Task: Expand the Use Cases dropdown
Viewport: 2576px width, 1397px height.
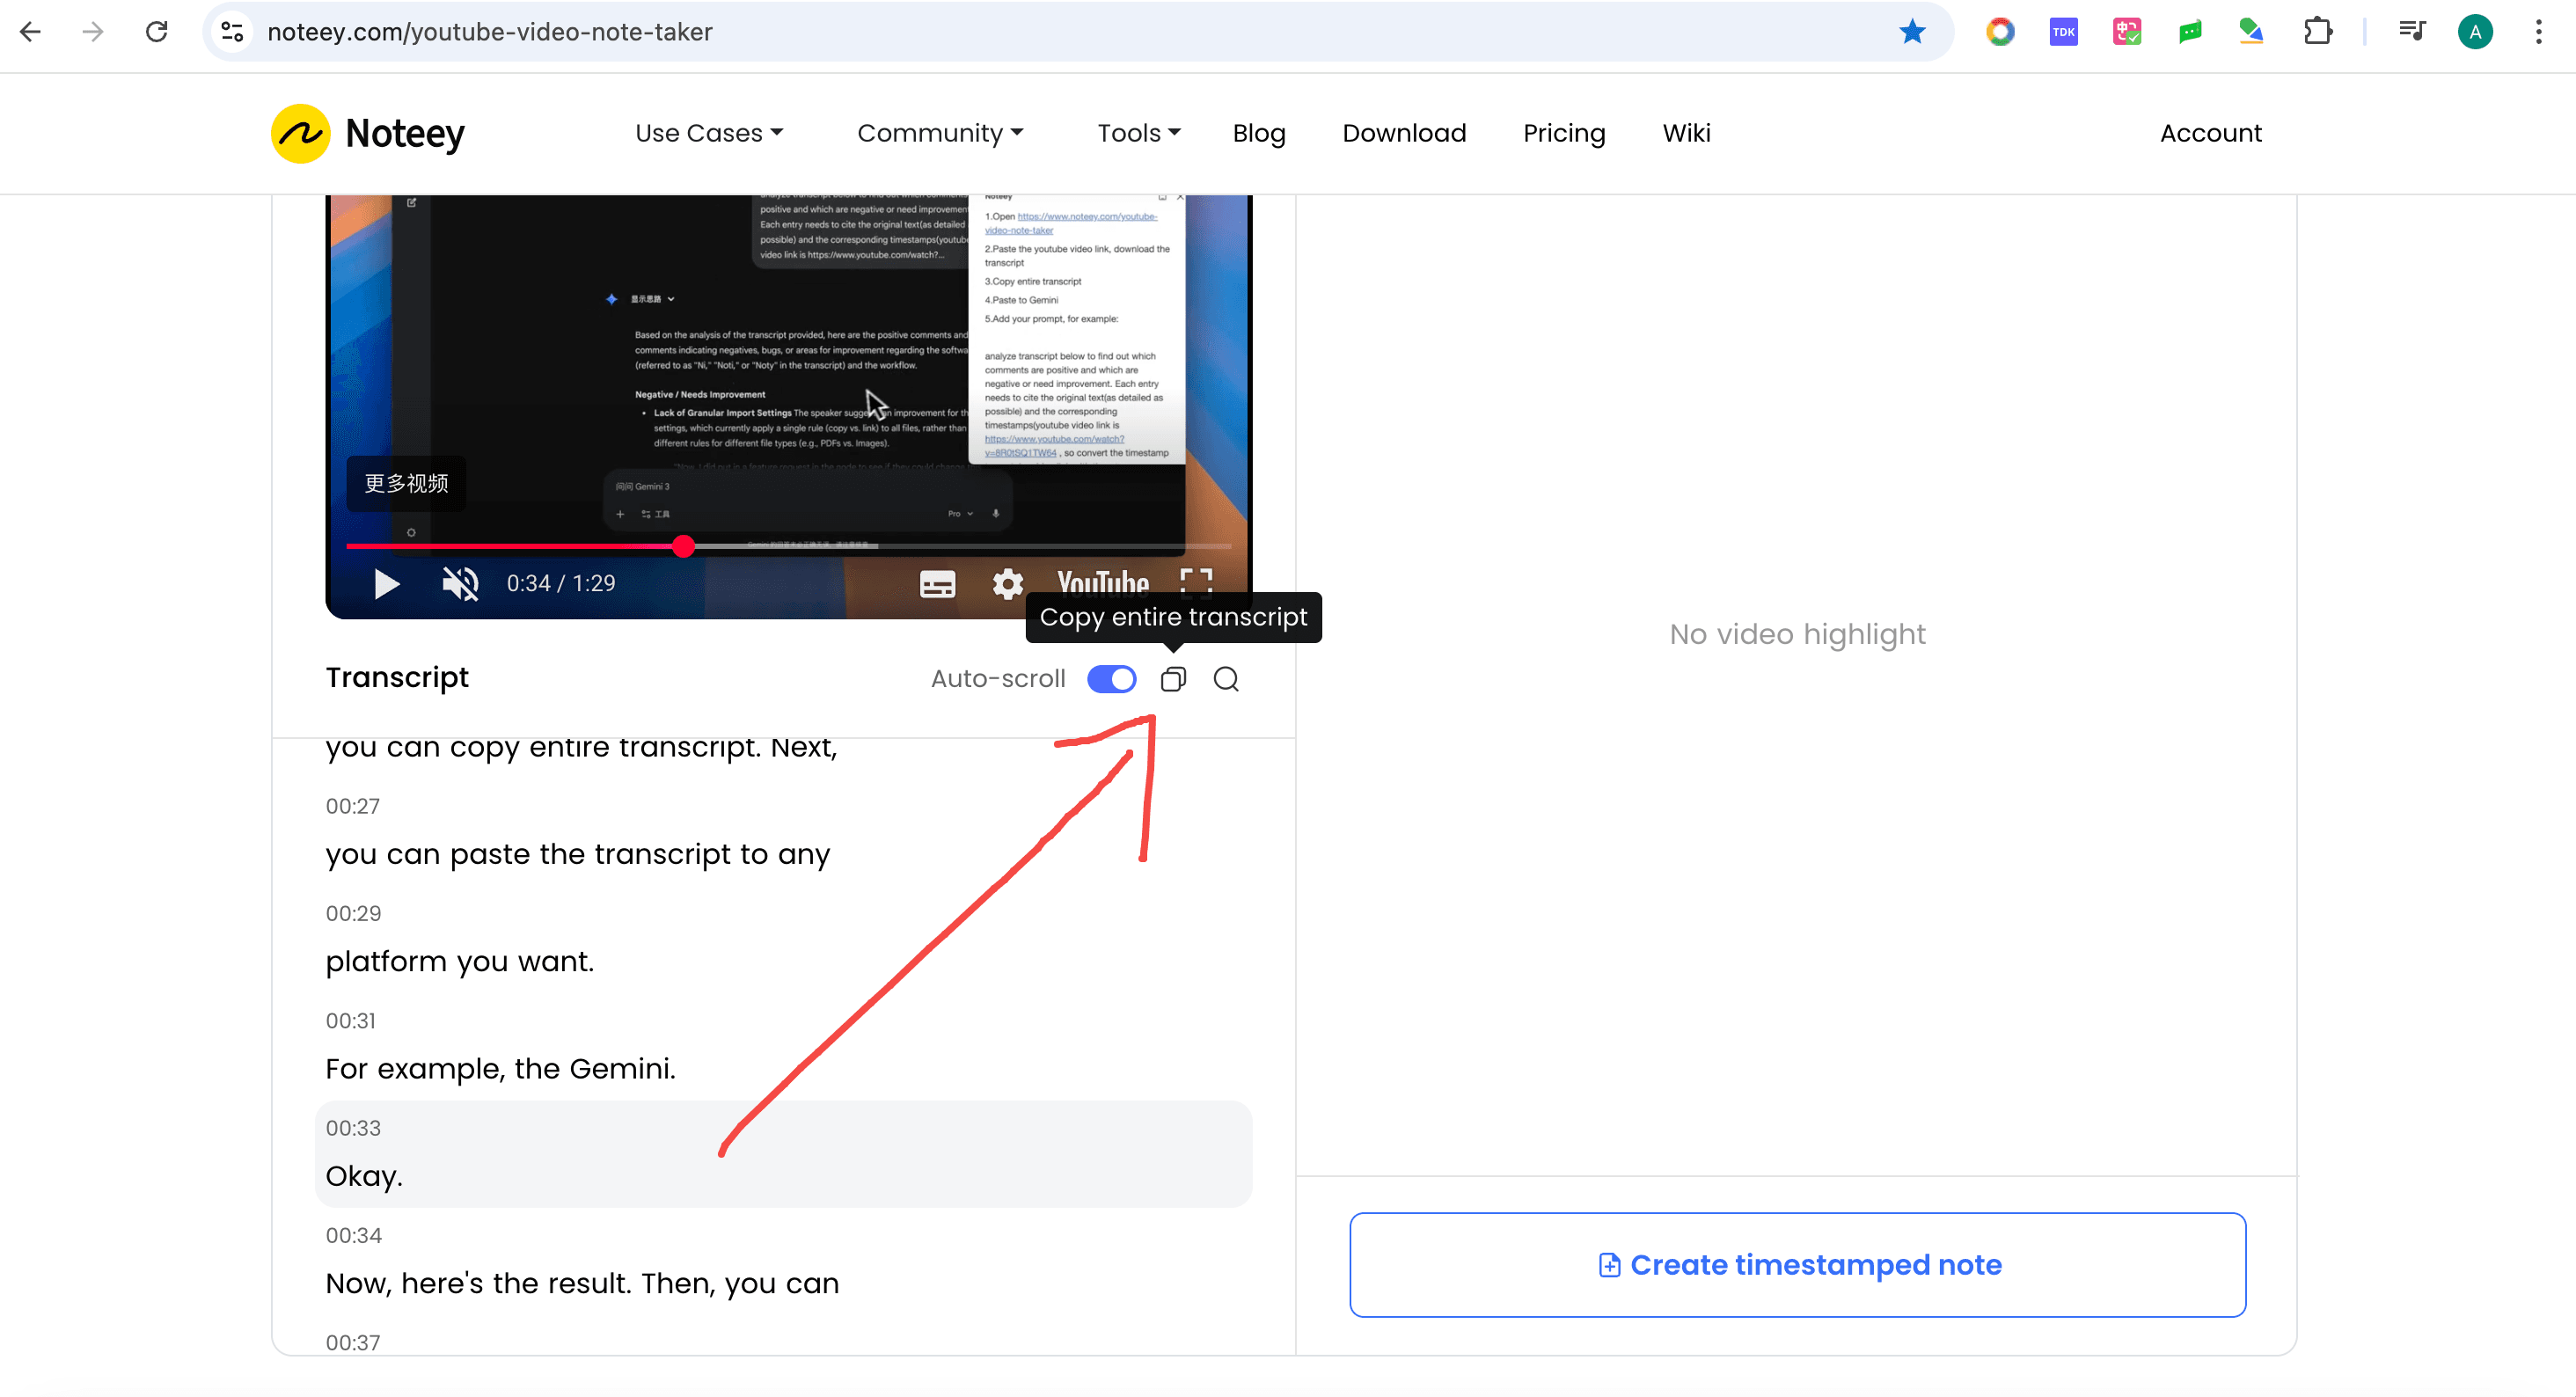Action: (709, 133)
